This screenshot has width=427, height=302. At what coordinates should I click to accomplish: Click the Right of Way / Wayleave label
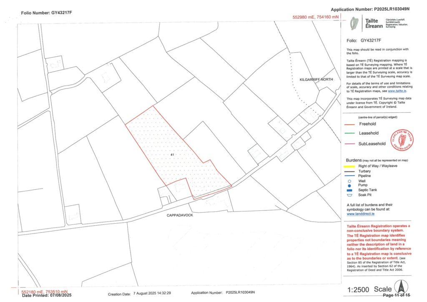(378, 166)
